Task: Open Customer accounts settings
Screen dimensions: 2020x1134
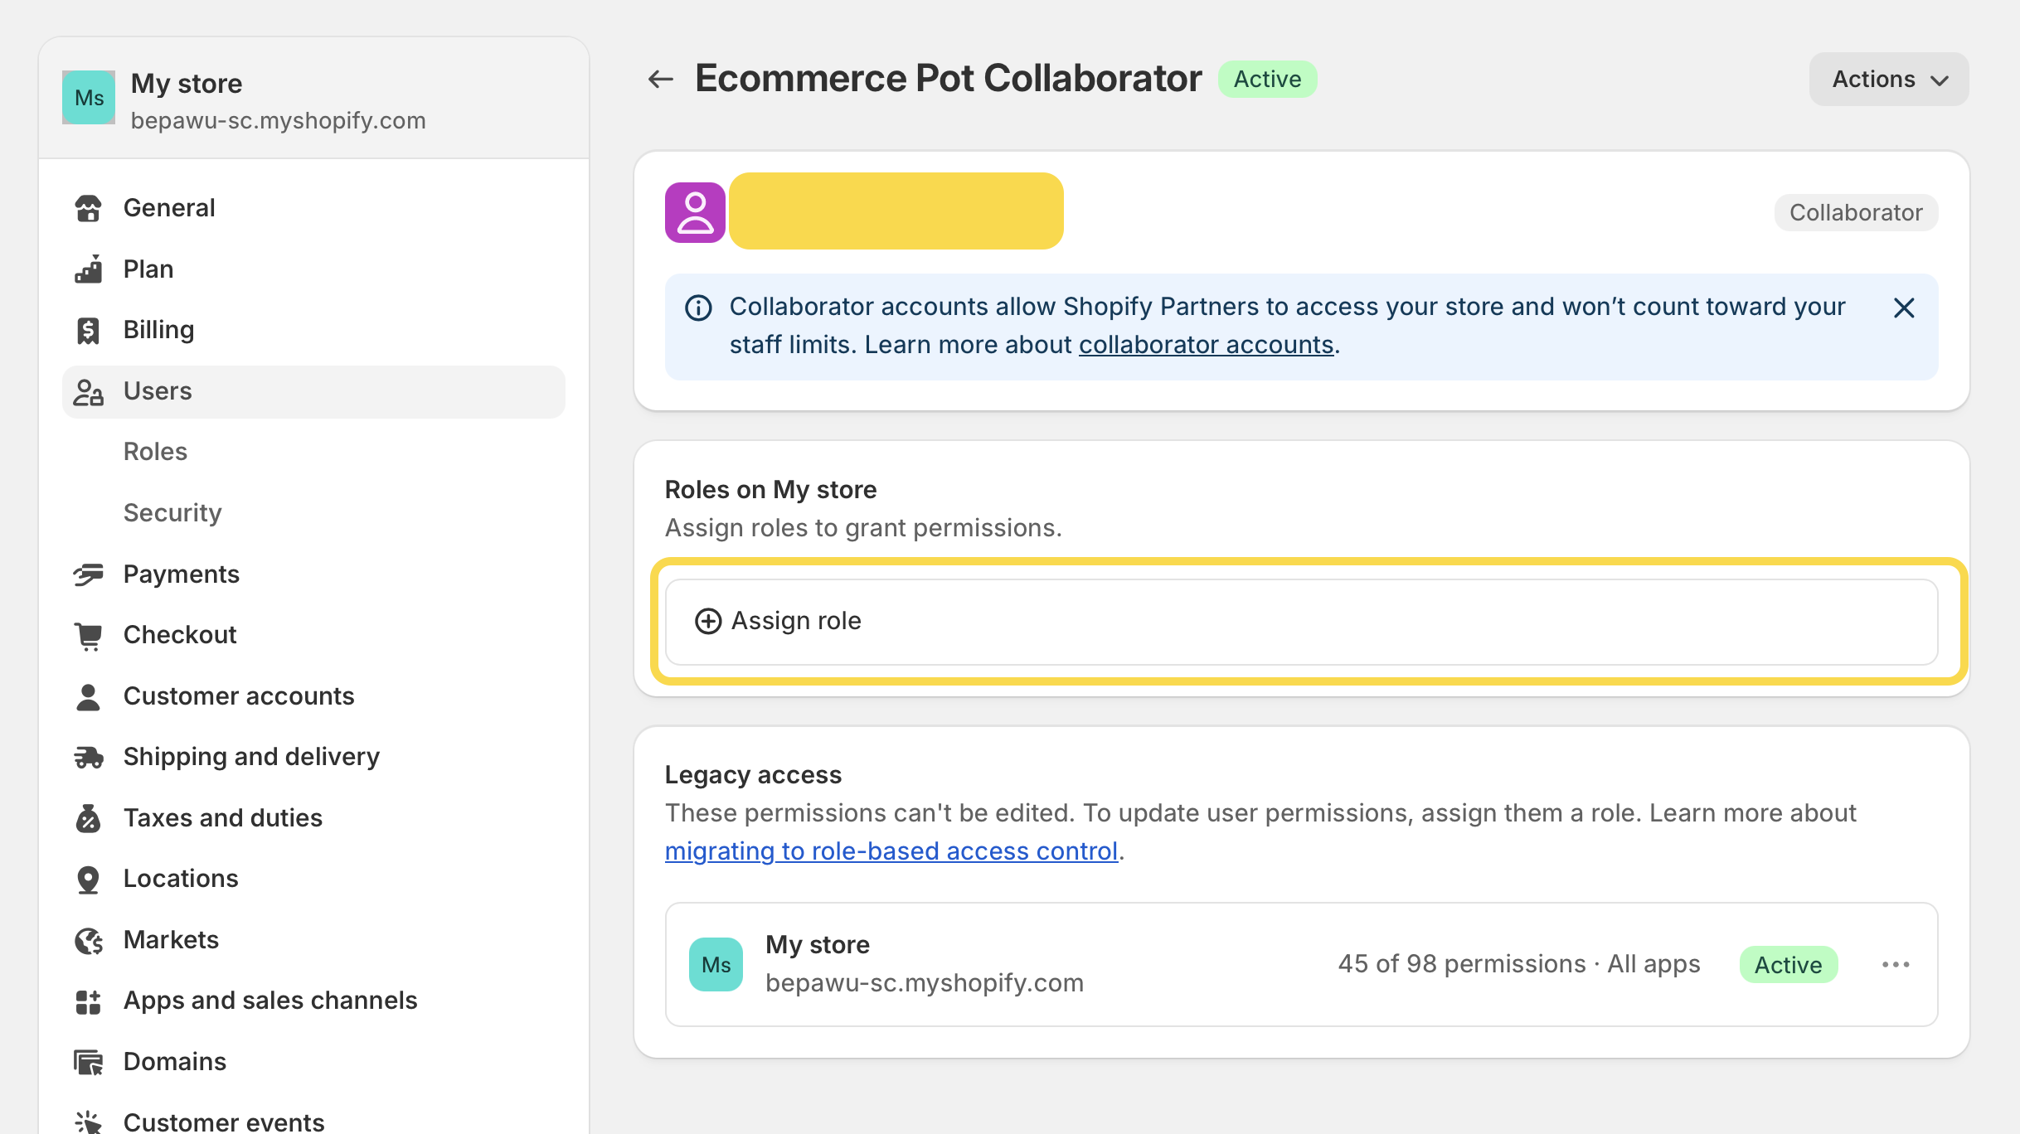Action: (x=313, y=696)
